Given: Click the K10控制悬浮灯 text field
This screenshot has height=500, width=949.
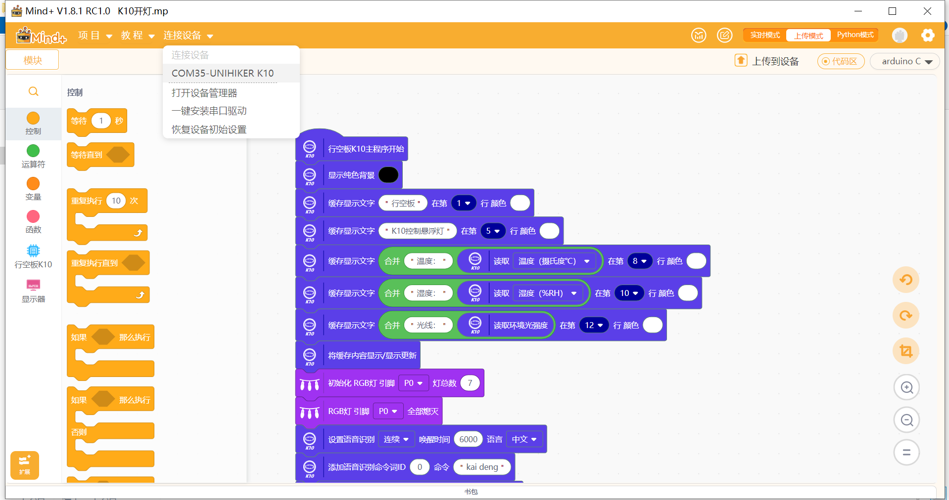Looking at the screenshot, I should click(418, 231).
